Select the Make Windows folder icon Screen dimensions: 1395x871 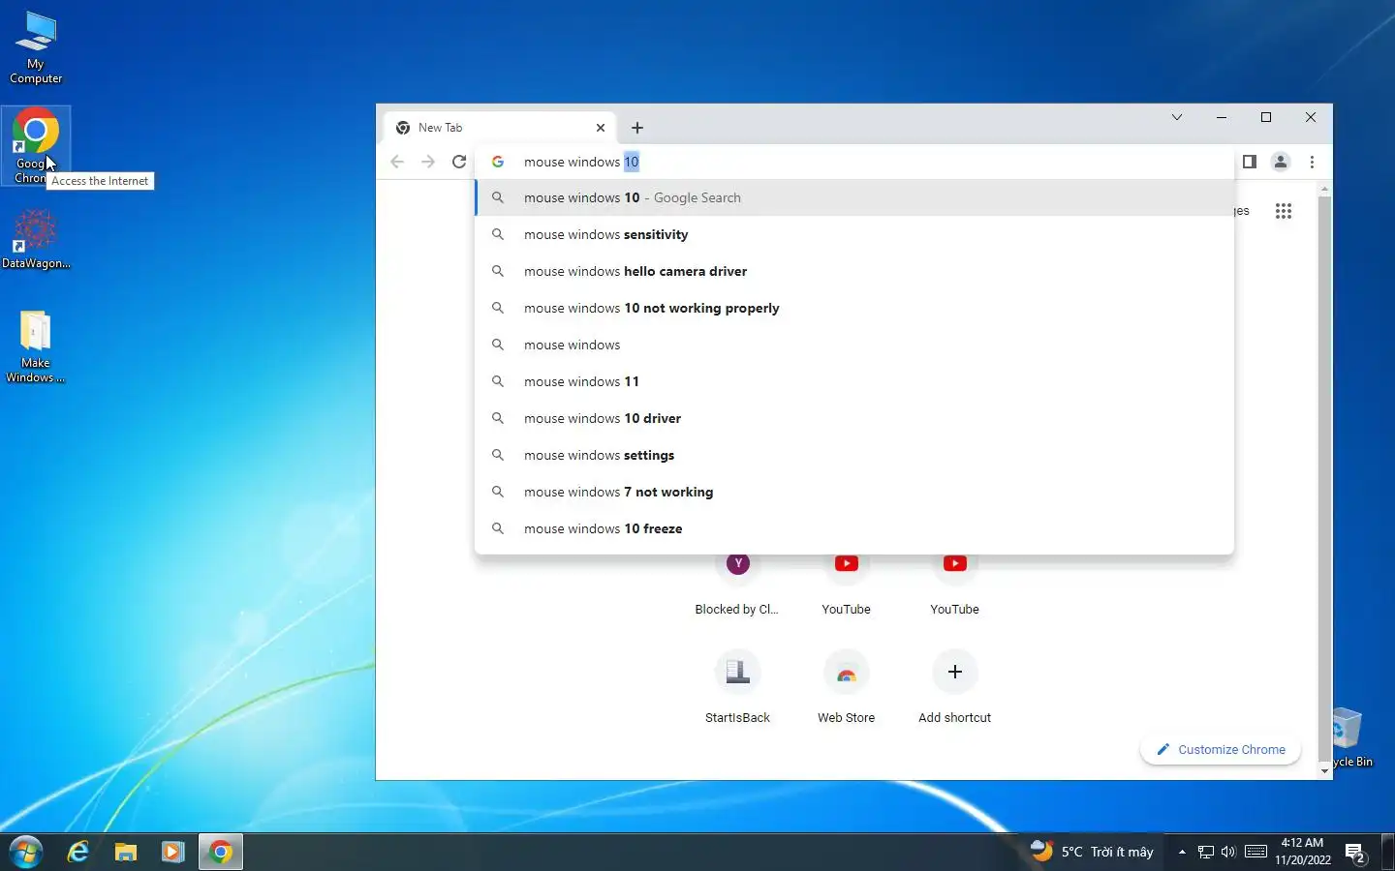pos(36,346)
